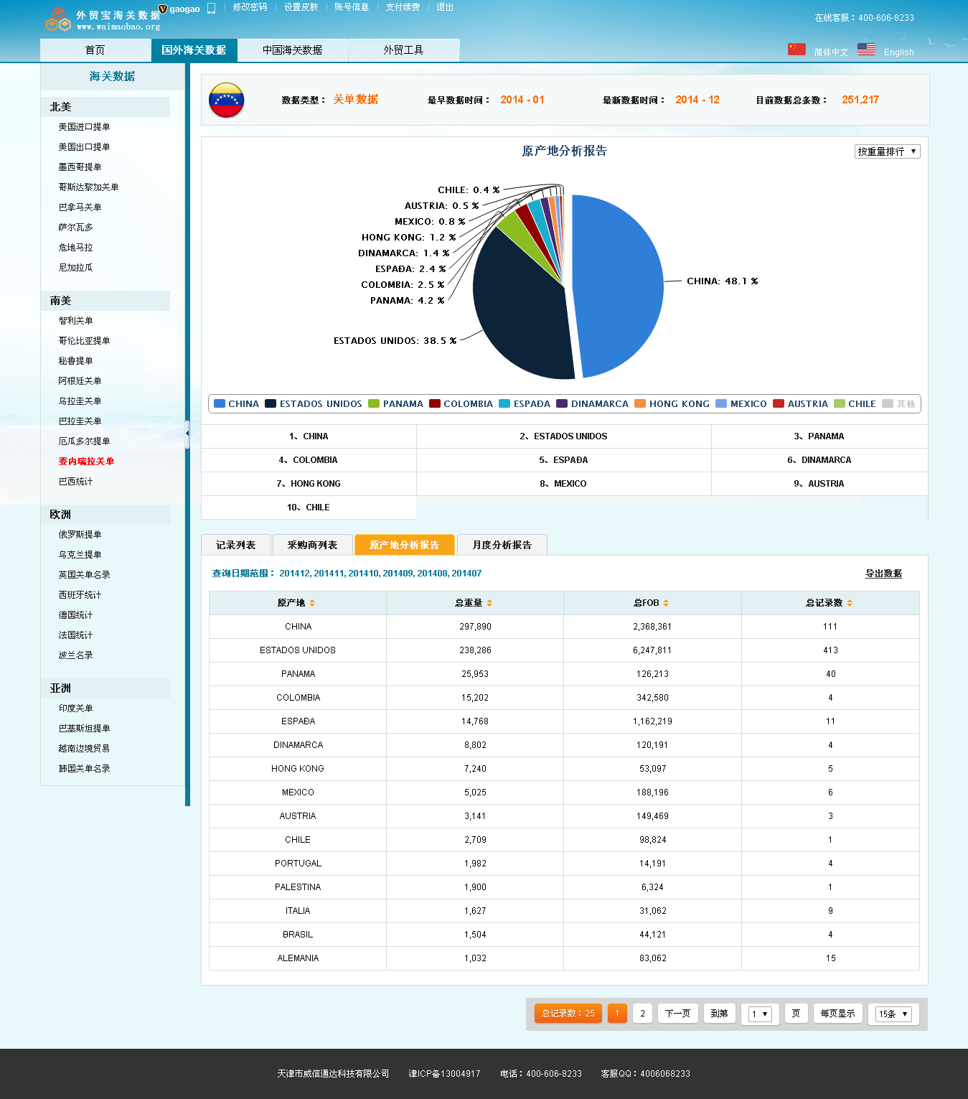
Task: Switch to 采购商列表 tab
Action: [x=312, y=545]
